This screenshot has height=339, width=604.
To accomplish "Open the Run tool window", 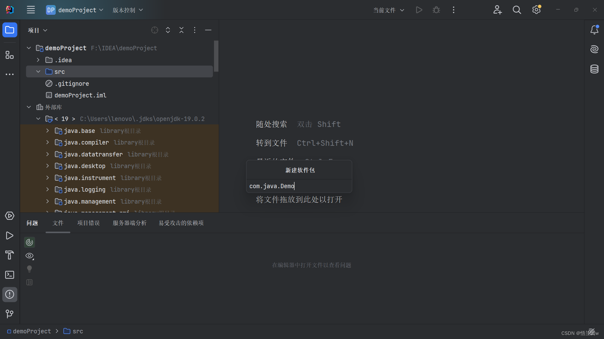I will point(10,236).
